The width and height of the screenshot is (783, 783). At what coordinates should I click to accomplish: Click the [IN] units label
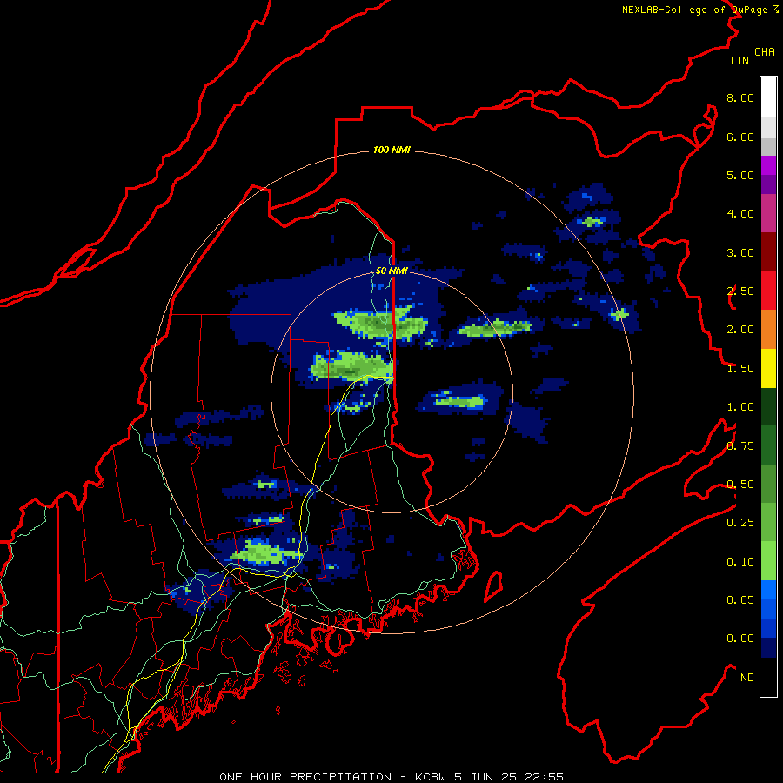click(x=743, y=60)
